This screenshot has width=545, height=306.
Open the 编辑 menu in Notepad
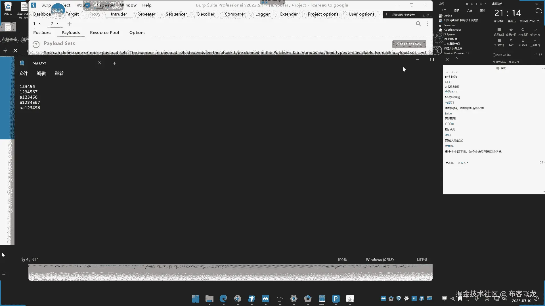coord(41,73)
